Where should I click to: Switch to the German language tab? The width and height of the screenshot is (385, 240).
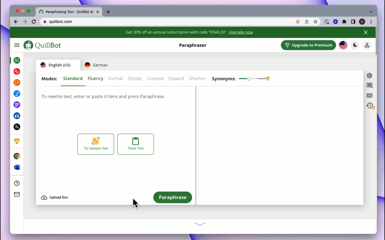click(x=96, y=65)
